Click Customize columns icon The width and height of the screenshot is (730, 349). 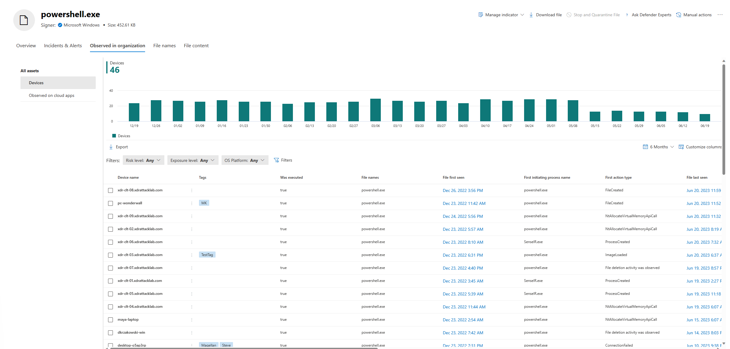coord(681,147)
